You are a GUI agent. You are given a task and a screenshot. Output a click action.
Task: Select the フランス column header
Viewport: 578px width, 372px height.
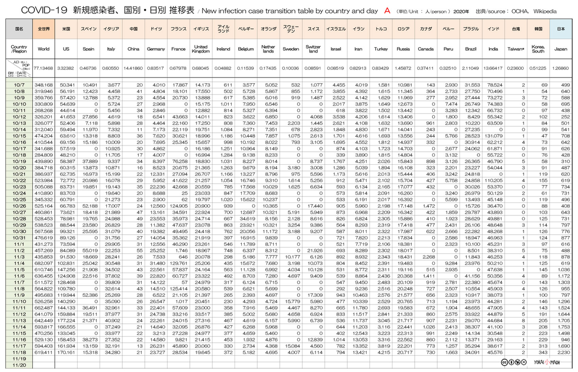coord(178,29)
